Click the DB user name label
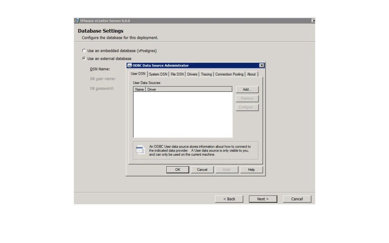Screen dimensions: 389x243 click(103, 79)
